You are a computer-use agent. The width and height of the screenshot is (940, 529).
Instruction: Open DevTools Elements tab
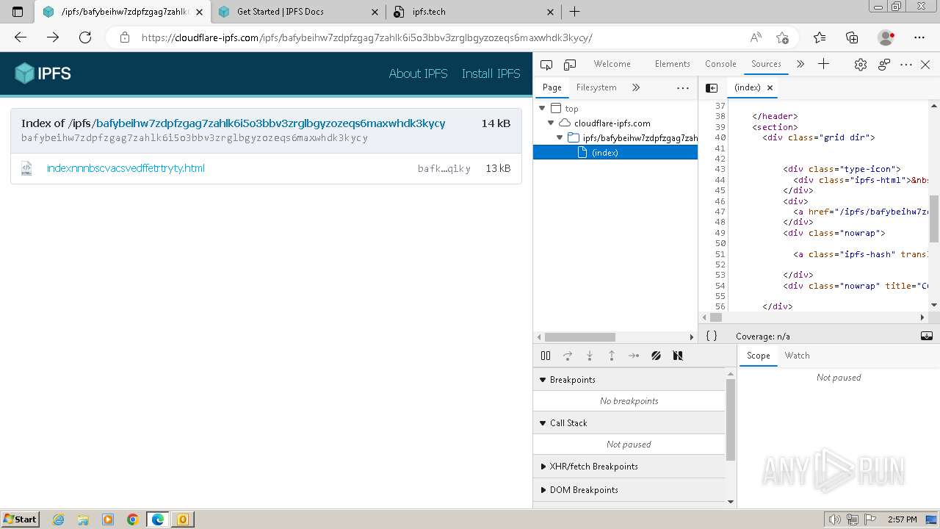pyautogui.click(x=673, y=64)
